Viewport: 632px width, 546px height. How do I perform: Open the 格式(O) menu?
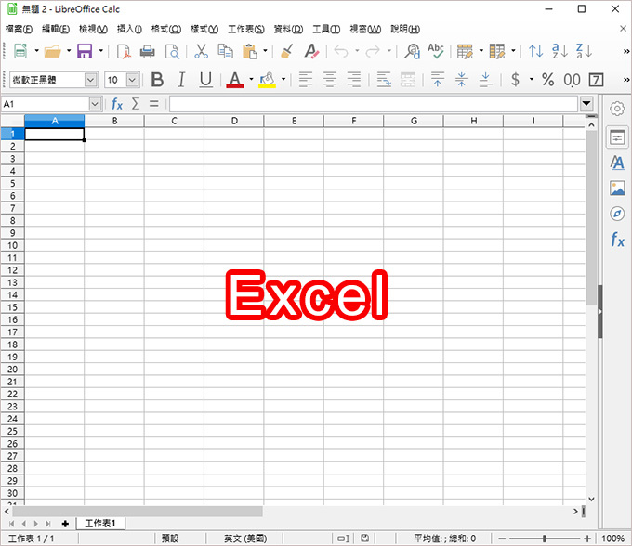tap(166, 29)
